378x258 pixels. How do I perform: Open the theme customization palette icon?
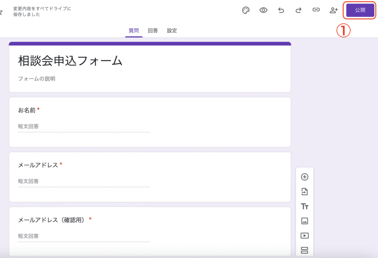245,10
